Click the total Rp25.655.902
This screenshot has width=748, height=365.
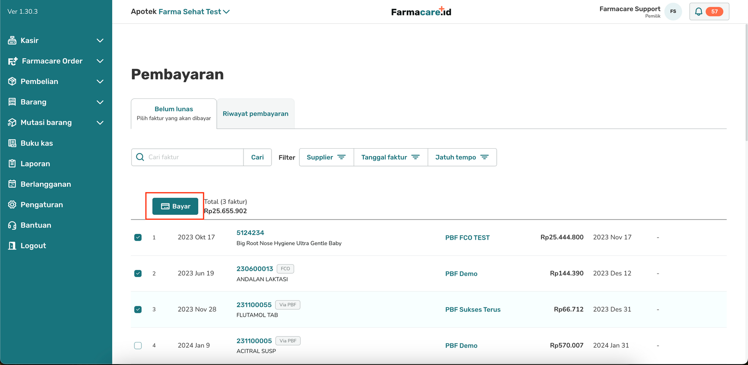click(x=226, y=211)
